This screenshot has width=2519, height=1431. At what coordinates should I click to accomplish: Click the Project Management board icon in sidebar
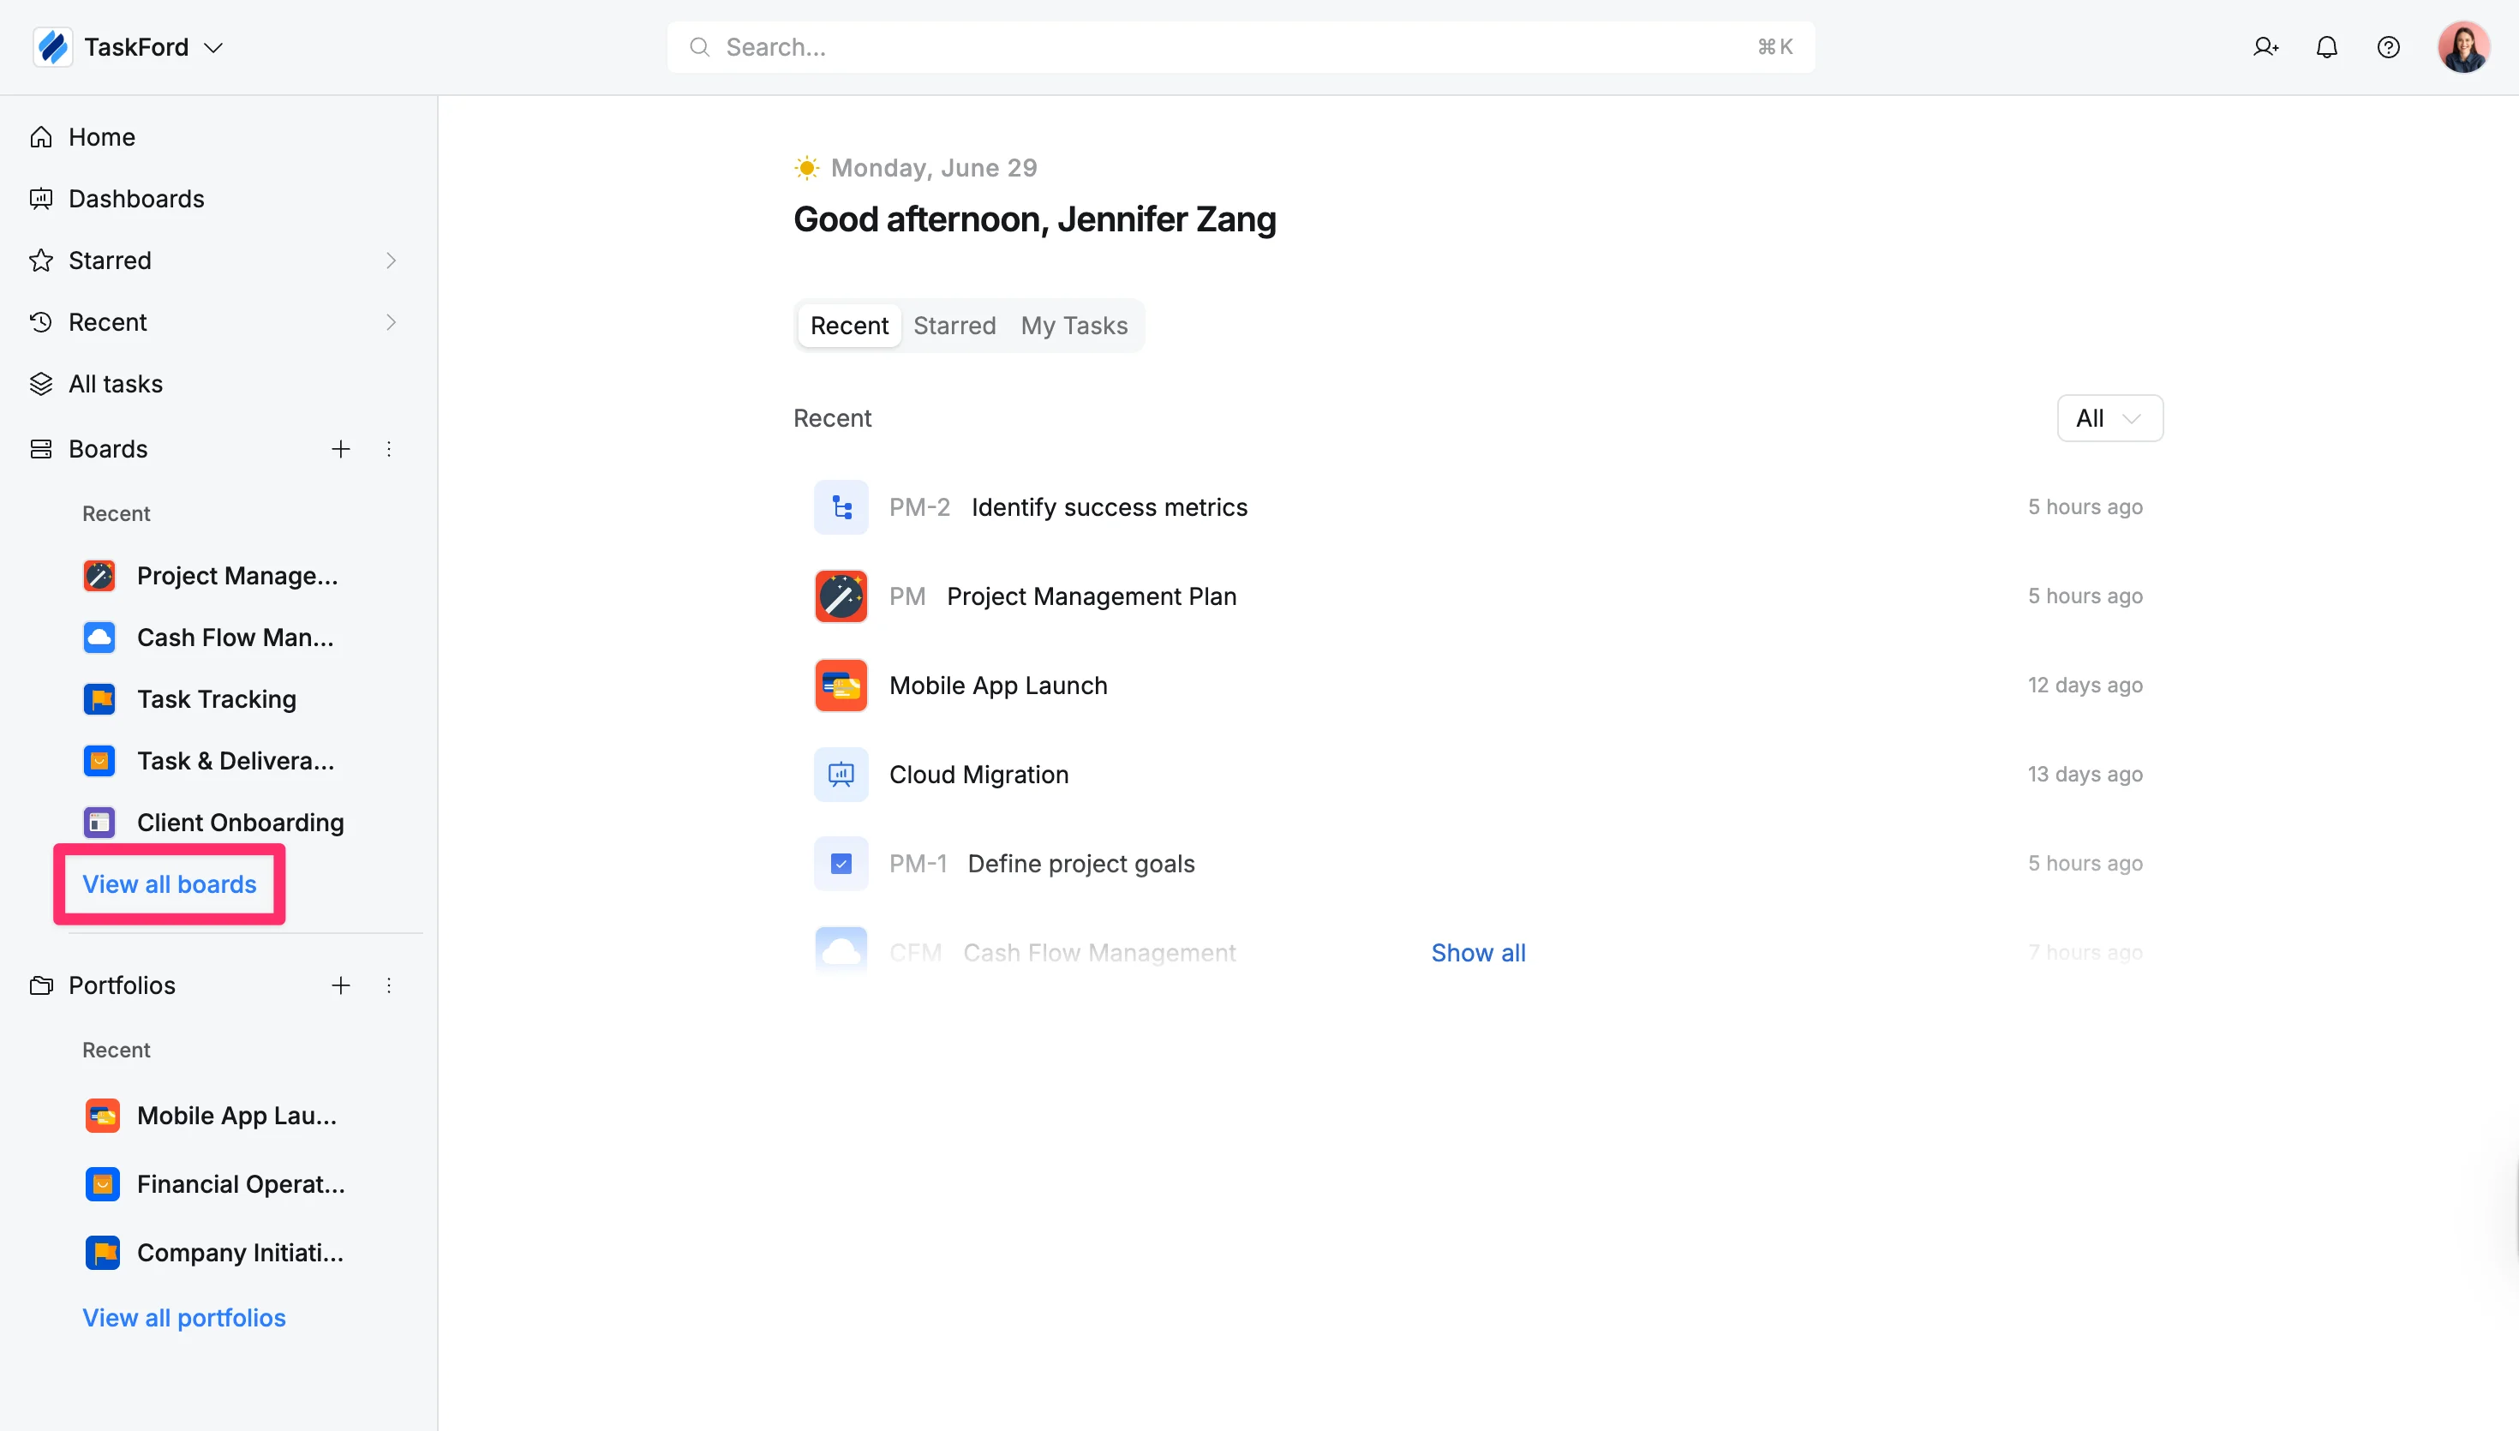tap(99, 576)
